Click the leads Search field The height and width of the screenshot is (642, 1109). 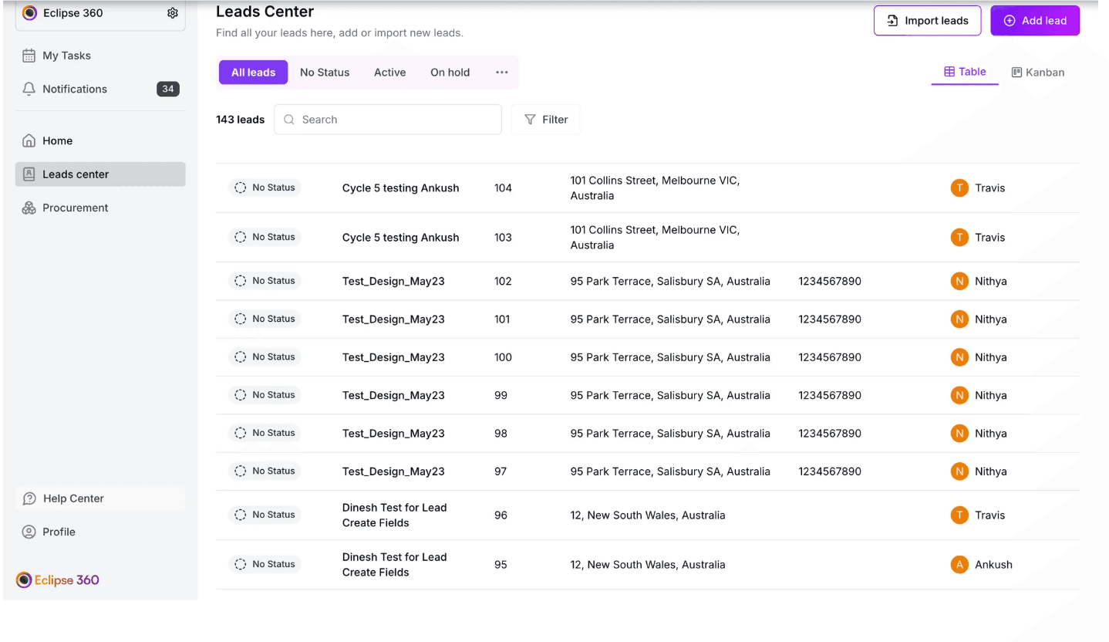pos(388,120)
